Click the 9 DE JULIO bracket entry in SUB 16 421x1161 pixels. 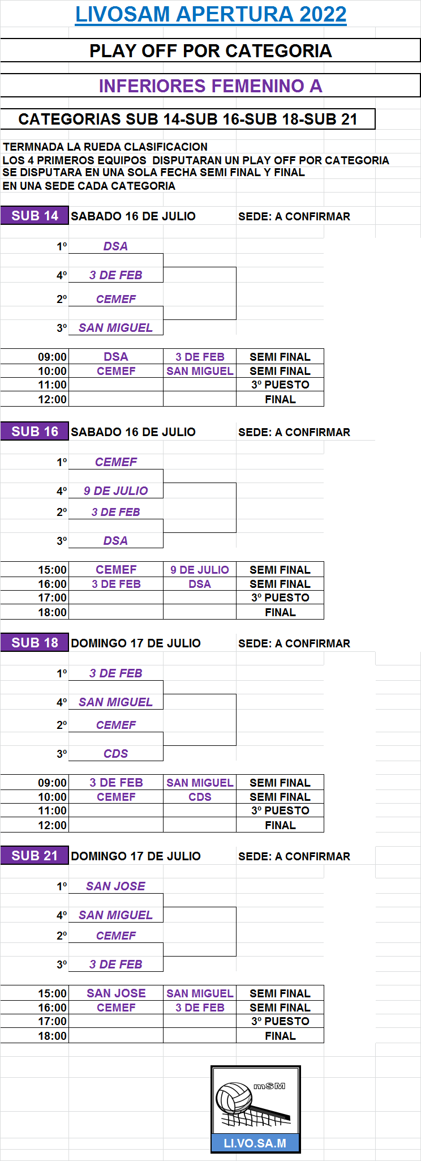point(116,491)
